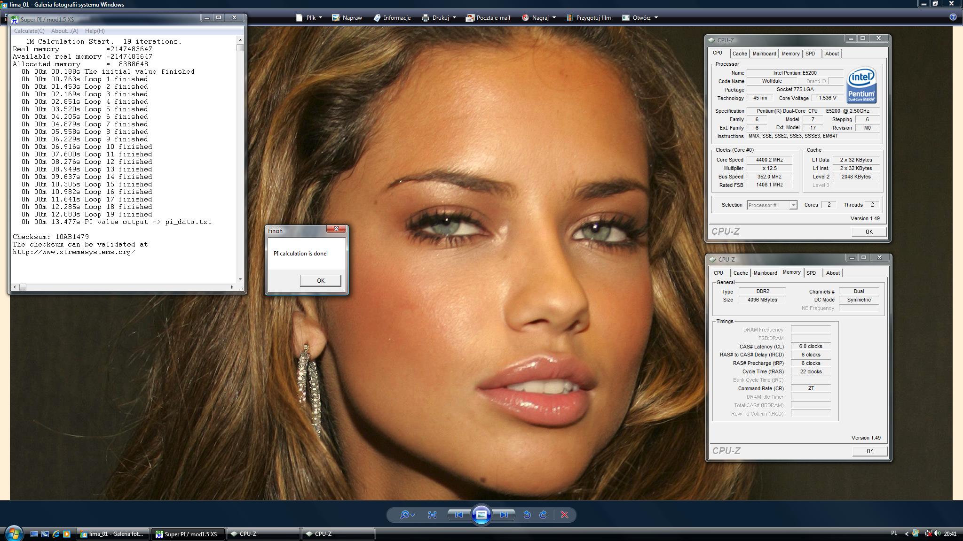Rotate the image counterclockwise

click(527, 515)
